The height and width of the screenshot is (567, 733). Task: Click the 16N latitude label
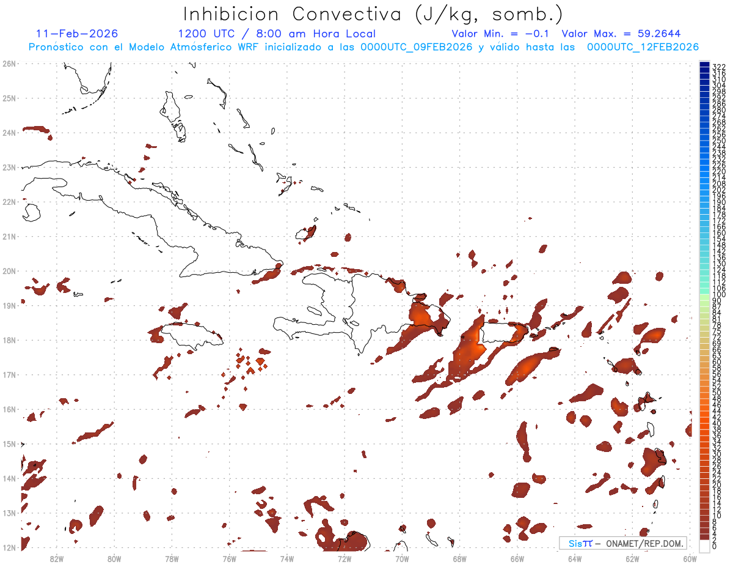9,409
